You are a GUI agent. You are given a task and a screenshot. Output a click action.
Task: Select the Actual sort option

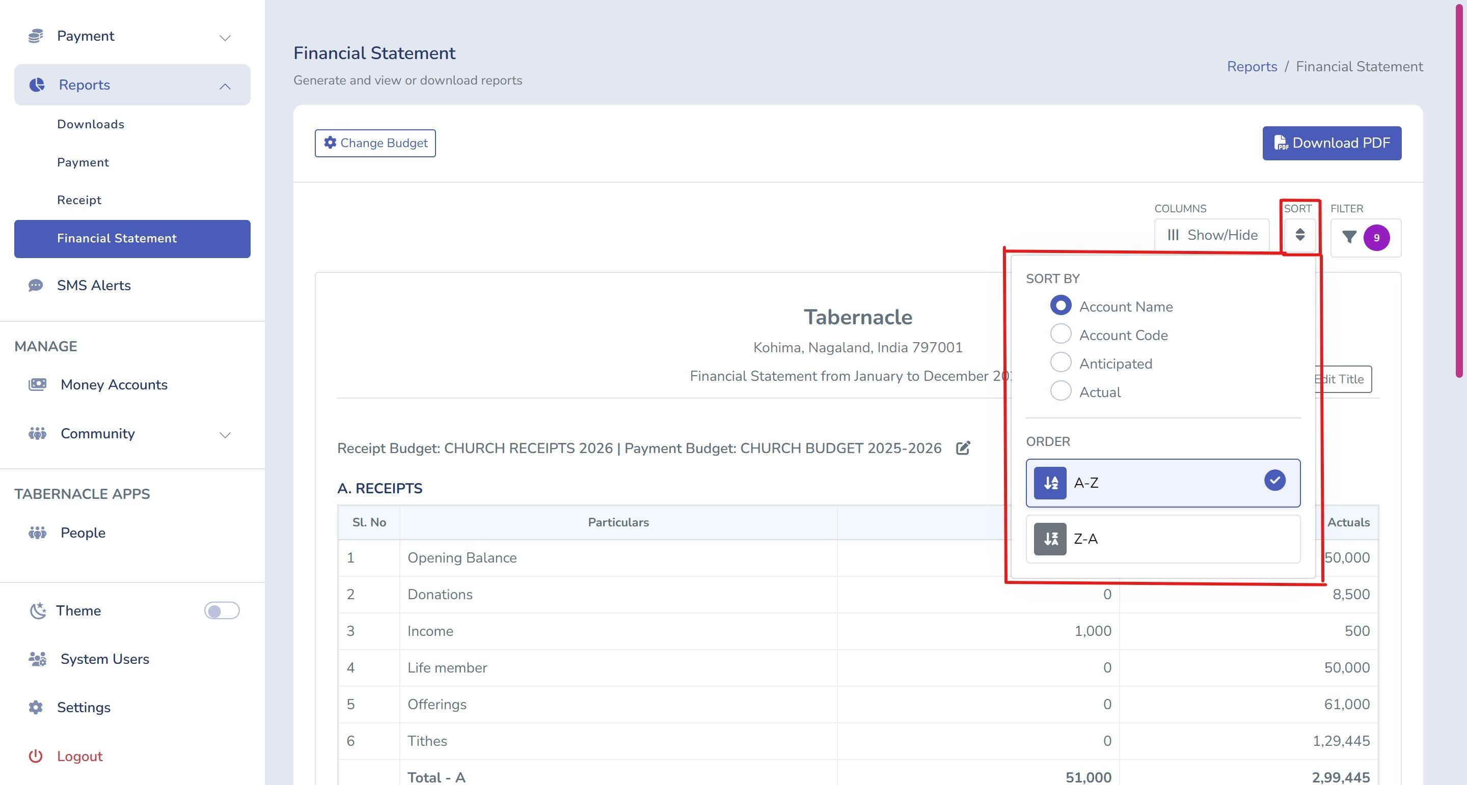tap(1061, 391)
